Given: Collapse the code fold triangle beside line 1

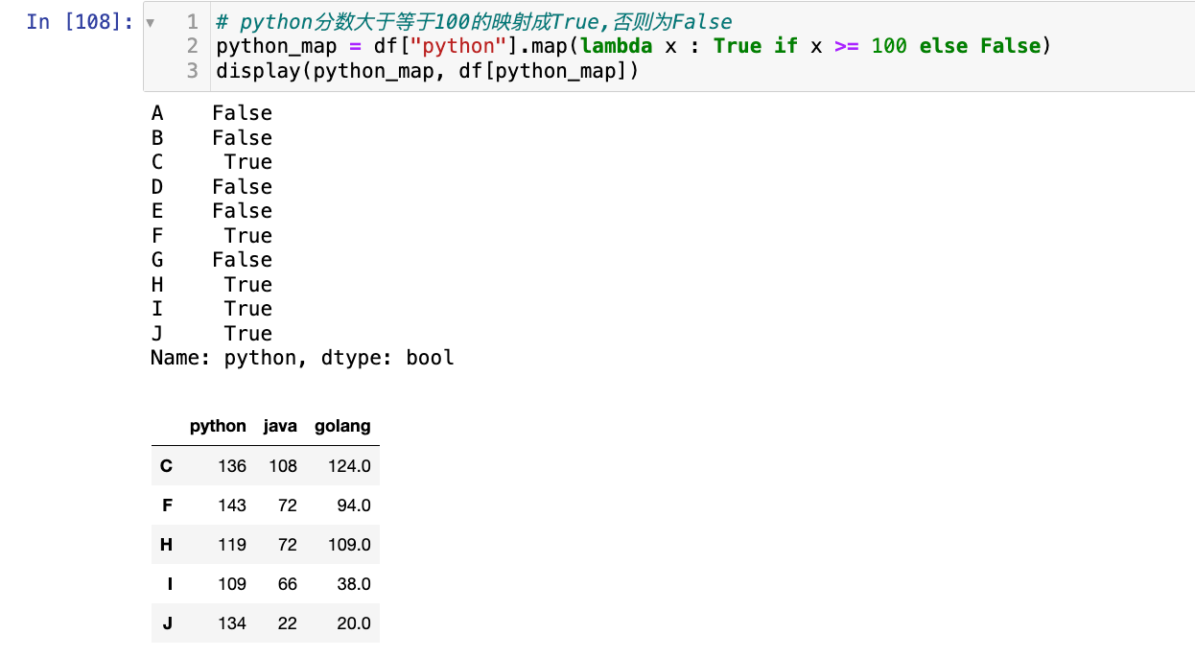Looking at the screenshot, I should [x=151, y=22].
